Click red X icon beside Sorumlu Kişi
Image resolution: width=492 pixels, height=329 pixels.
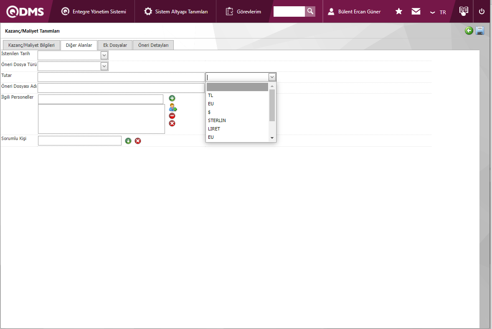pyautogui.click(x=138, y=141)
